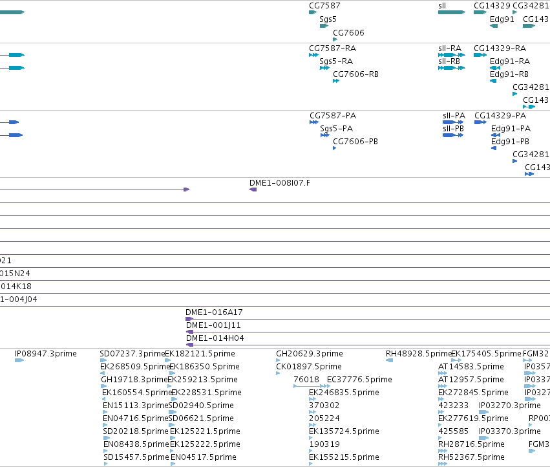Click the CG14329-RA transcript label
This screenshot has width=550, height=467.
tap(500, 48)
